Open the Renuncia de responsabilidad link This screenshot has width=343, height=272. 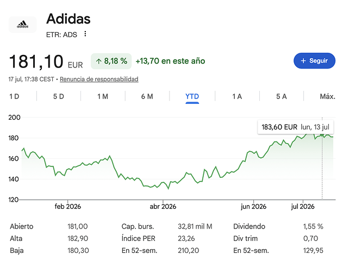click(99, 79)
